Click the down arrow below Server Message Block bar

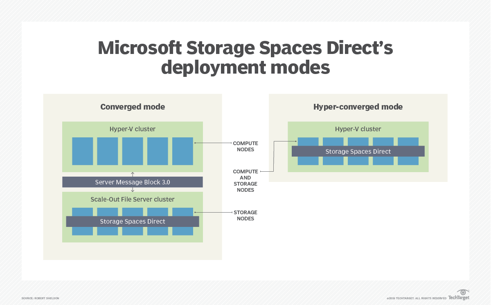[133, 190]
